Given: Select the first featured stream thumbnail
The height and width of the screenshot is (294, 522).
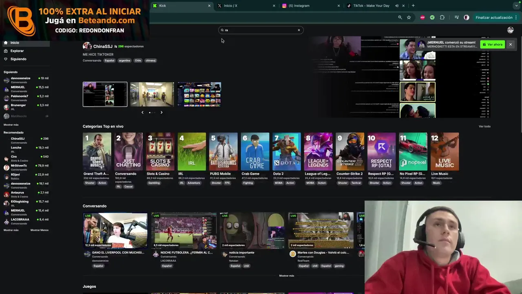Looking at the screenshot, I should tap(105, 94).
